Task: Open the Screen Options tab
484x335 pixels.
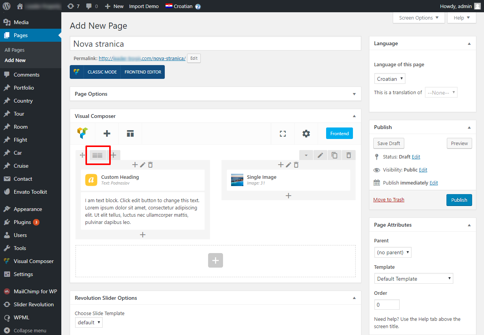Action: tap(418, 18)
